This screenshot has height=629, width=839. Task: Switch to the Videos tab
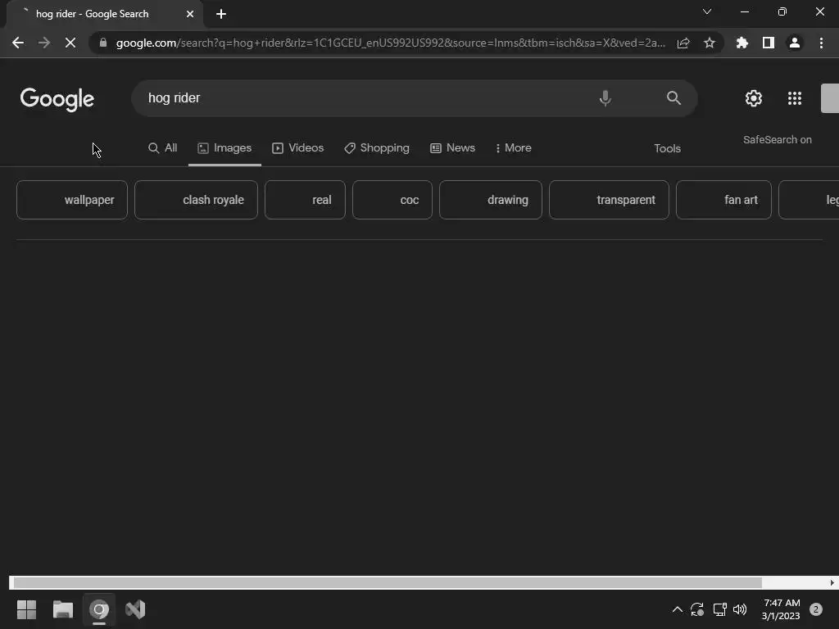click(x=298, y=148)
